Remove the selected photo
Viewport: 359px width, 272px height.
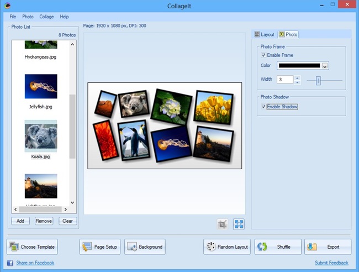(x=44, y=221)
